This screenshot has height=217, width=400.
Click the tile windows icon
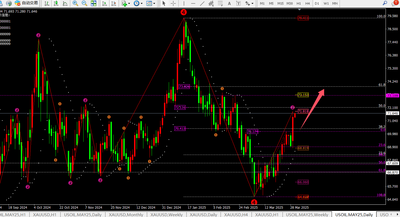tap(93, 3)
